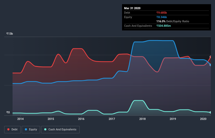Click the ₹13b y-axis label
Image resolution: width=215 pixels, height=138 pixels.
pos(10,34)
